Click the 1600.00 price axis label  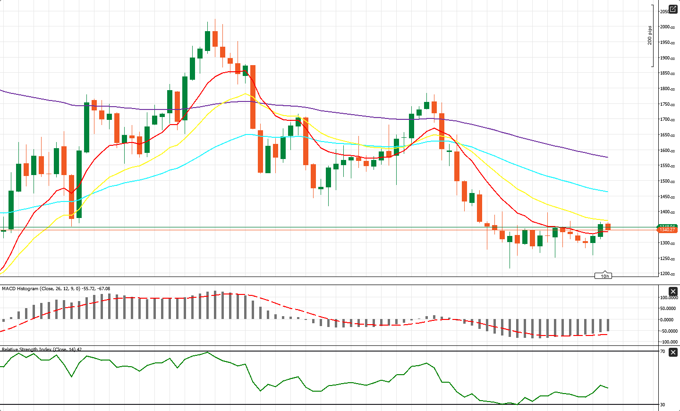pyautogui.click(x=667, y=151)
